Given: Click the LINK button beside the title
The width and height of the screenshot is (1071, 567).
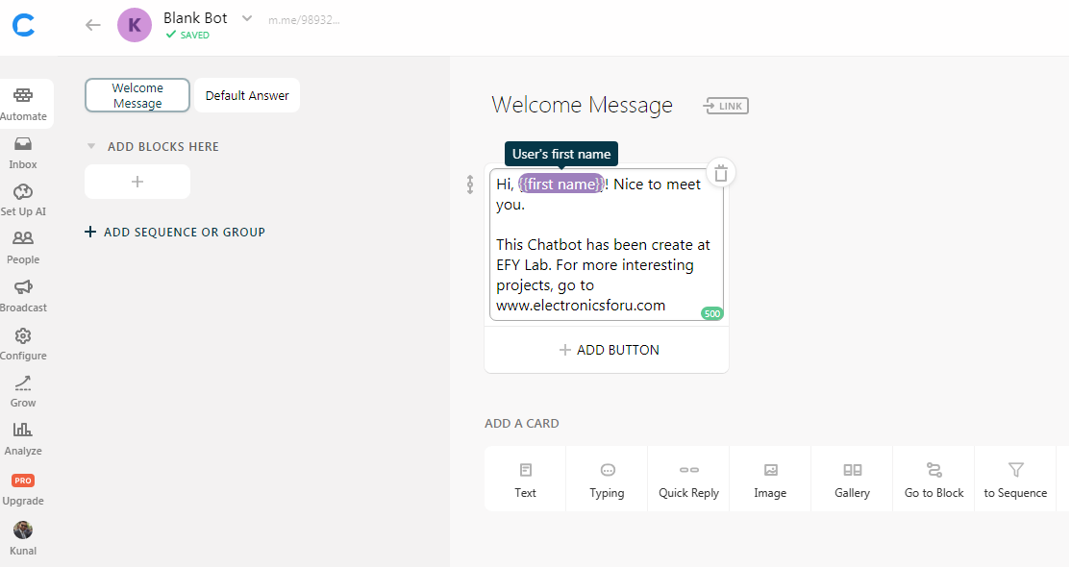Looking at the screenshot, I should (726, 106).
